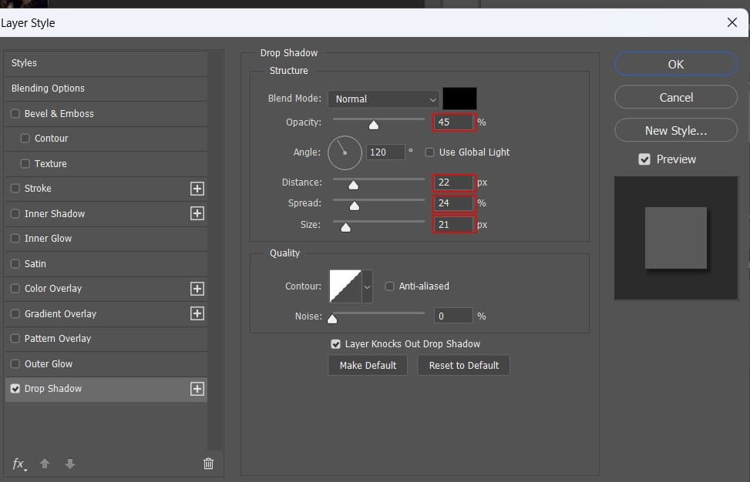Enable the Inner Glow checkbox
This screenshot has height=482, width=750.
(x=15, y=239)
